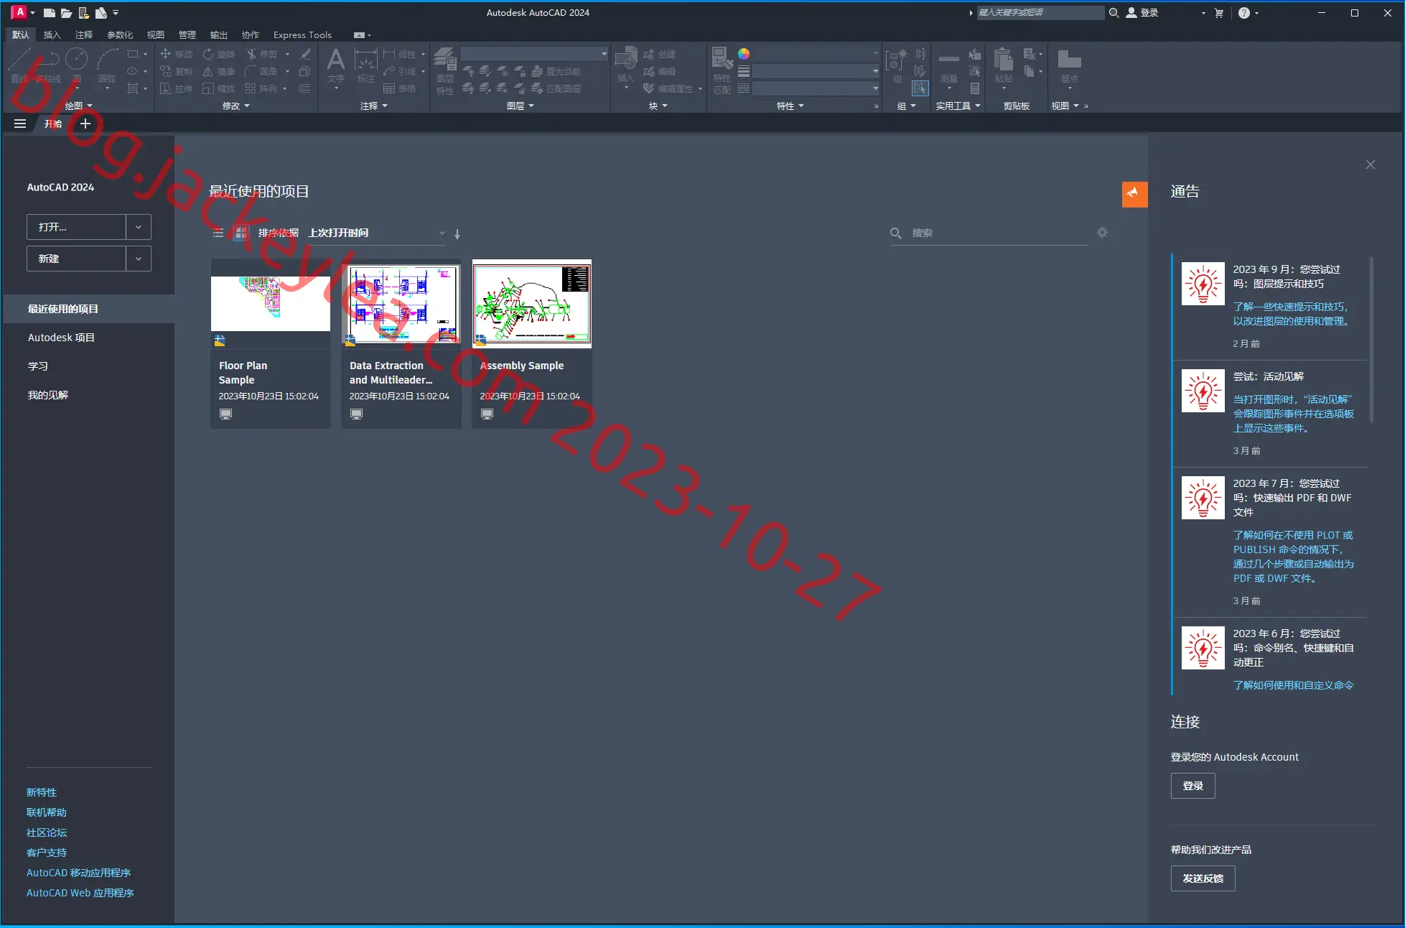
Task: Toggle the sort direction arrow
Action: tap(457, 233)
